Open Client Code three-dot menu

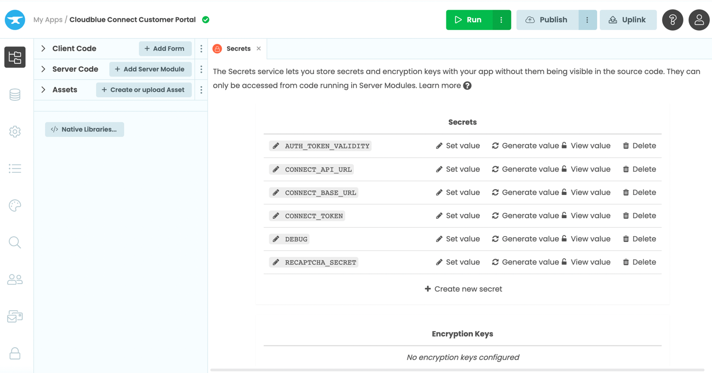201,49
